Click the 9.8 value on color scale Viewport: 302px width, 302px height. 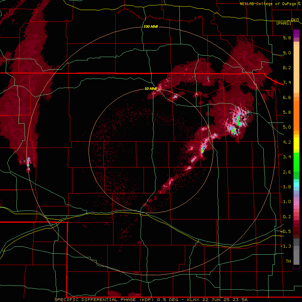point(287,38)
